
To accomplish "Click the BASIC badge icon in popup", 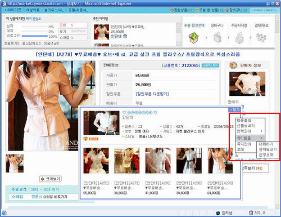I will click(93, 139).
